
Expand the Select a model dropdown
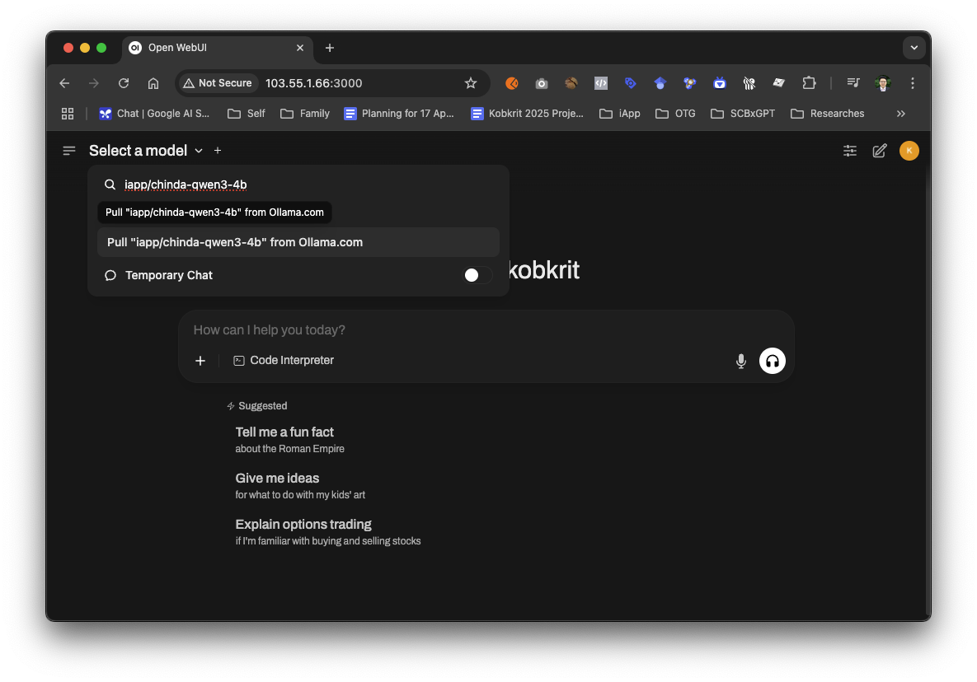pyautogui.click(x=146, y=151)
